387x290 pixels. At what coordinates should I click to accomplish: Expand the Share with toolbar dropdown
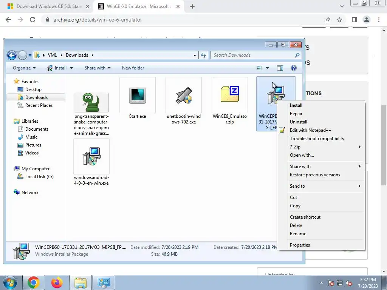(98, 68)
